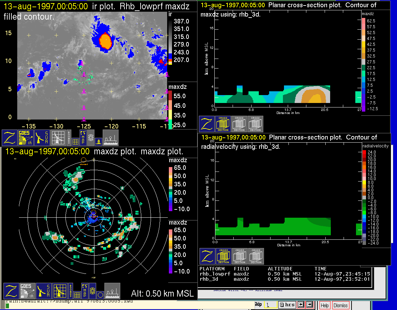This screenshot has width=397, height=310.
Task: Click GOES IR satellite icon in top panel
Action: pos(26,138)
